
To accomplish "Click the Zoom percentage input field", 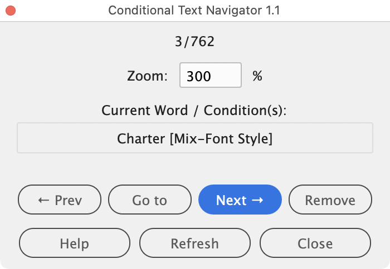I will point(210,76).
